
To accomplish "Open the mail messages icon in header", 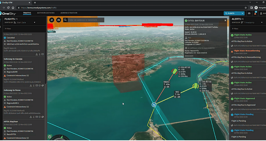I will click(x=249, y=13).
